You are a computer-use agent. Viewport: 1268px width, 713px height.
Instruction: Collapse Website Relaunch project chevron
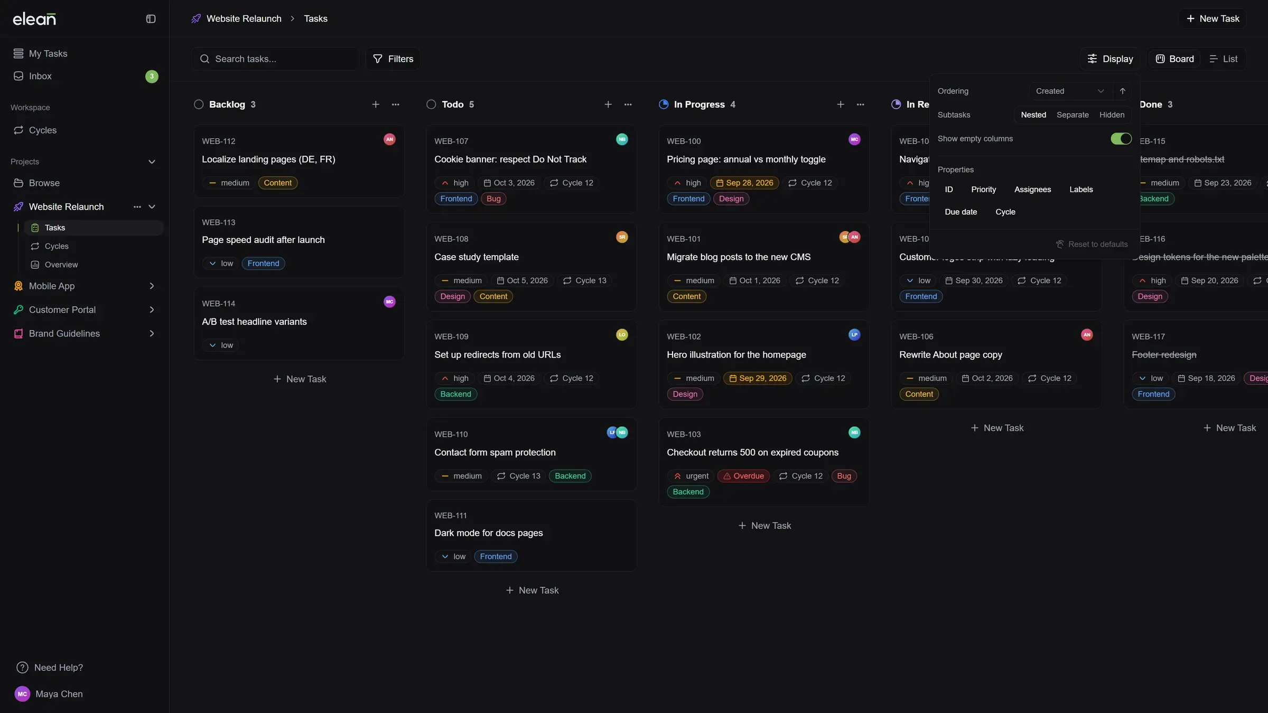[152, 207]
